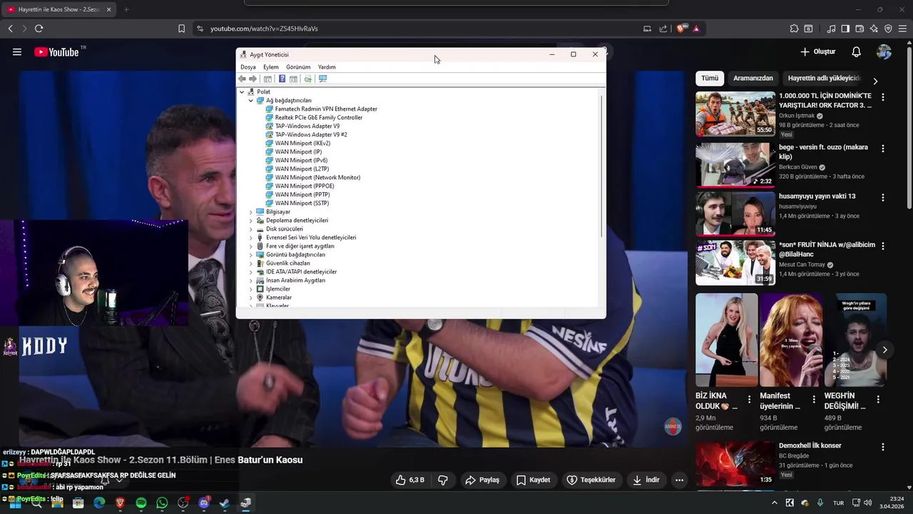
Task: Open the FRUIT NINJA video thumbnail
Action: point(735,263)
